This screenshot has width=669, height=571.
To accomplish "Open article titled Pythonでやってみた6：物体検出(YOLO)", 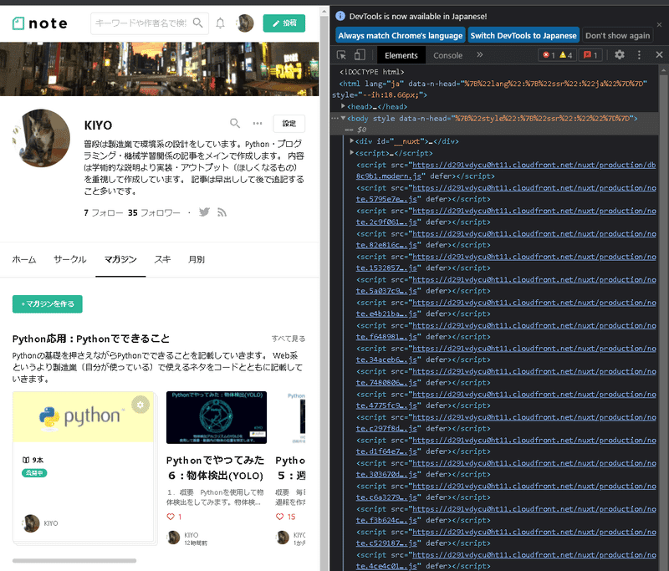I will 216,468.
